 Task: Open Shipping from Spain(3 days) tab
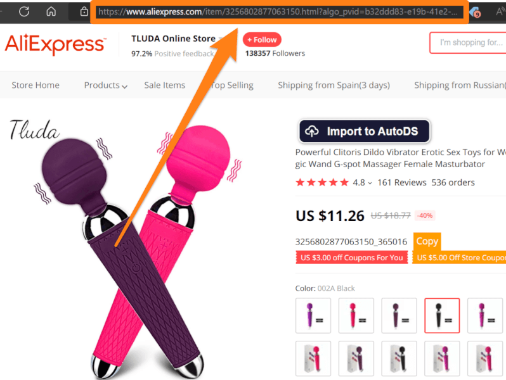334,85
